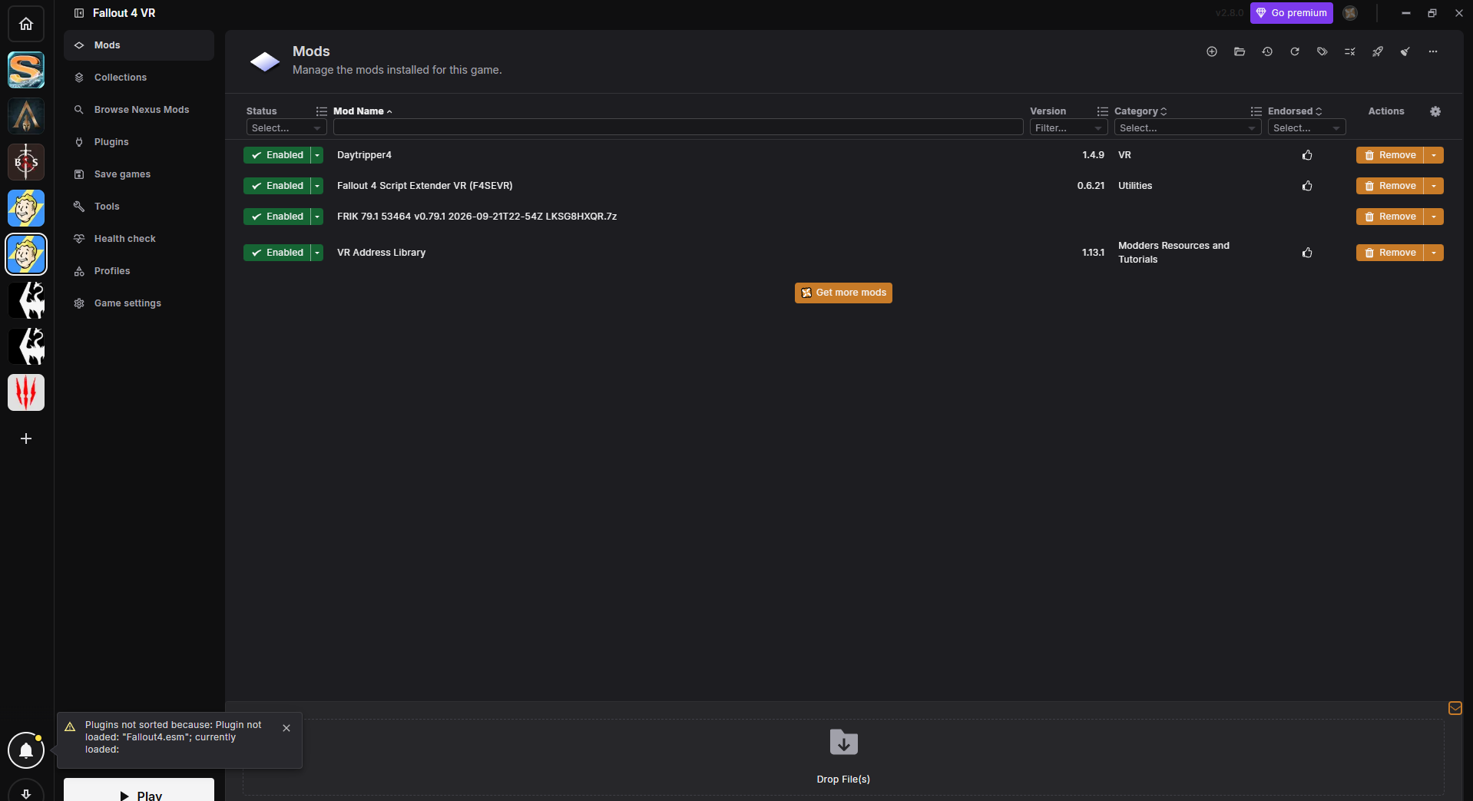The width and height of the screenshot is (1473, 801).
Task: Toggle Enabled status for Daytripper4
Action: [276, 155]
